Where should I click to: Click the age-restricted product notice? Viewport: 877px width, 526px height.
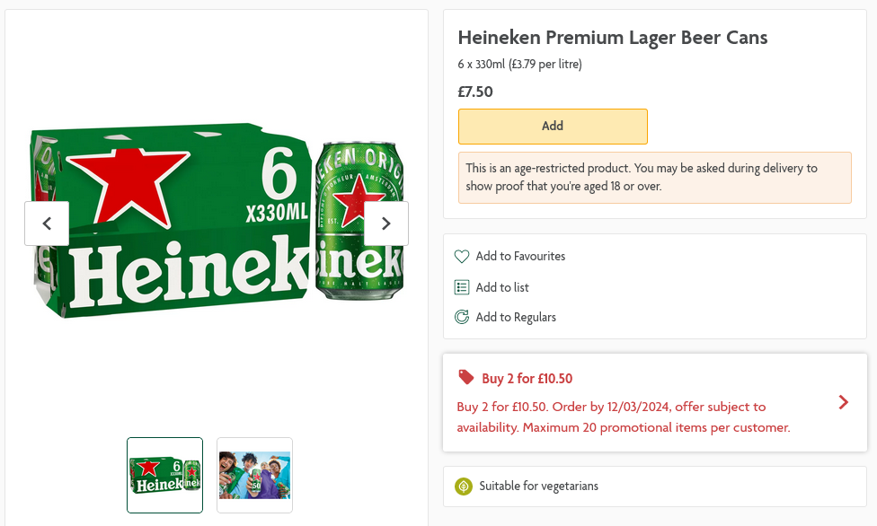coord(654,177)
